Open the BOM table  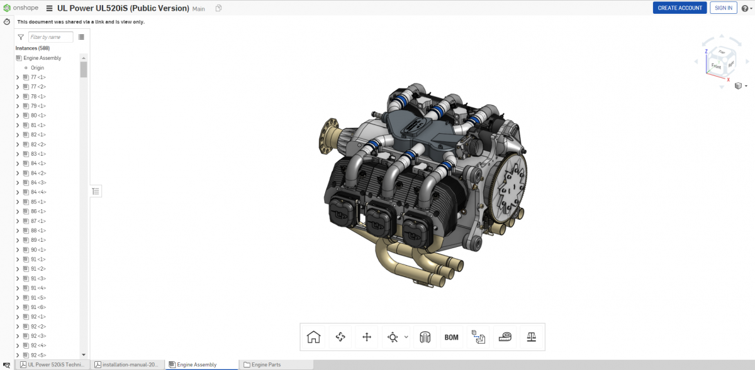pos(451,337)
